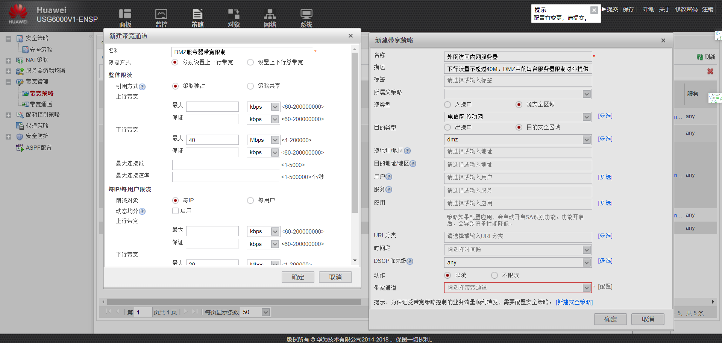Select 入接口 source type radio
The width and height of the screenshot is (722, 343).
click(x=447, y=105)
